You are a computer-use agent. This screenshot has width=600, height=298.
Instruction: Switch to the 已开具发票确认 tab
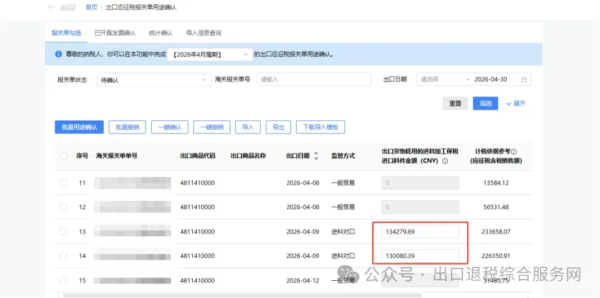coord(115,33)
